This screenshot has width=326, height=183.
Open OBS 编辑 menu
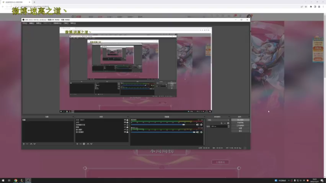coord(32,23)
